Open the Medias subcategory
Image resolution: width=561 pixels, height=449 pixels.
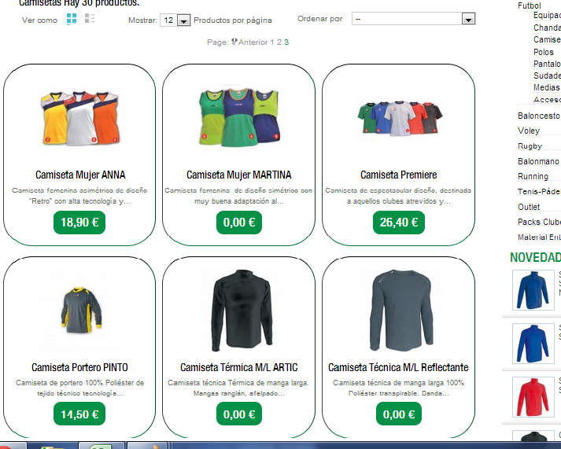coord(547,87)
